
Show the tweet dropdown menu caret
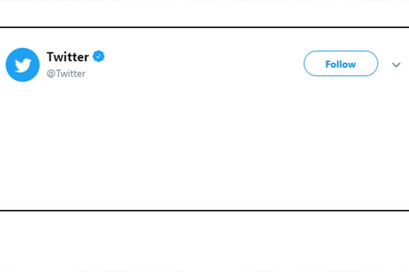[x=396, y=65]
